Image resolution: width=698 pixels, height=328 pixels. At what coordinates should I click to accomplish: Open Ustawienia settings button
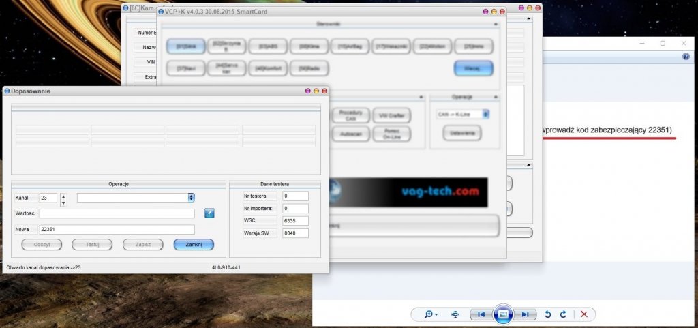pyautogui.click(x=461, y=132)
